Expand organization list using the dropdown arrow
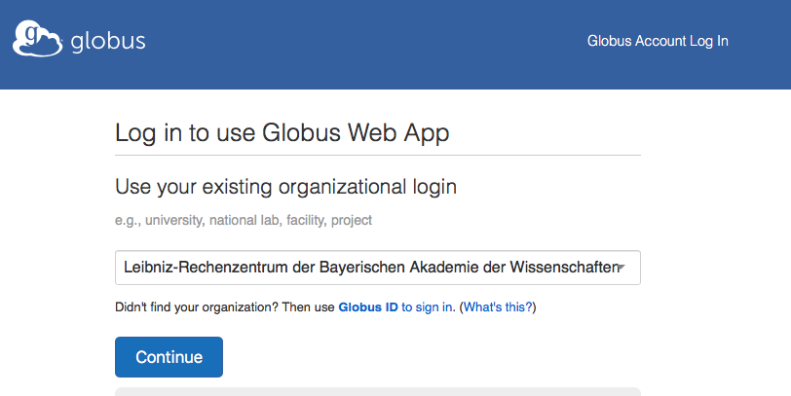 [x=621, y=268]
